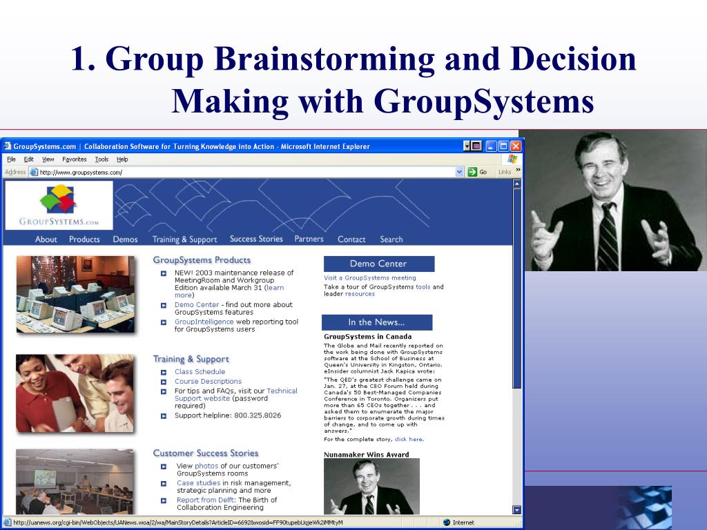Click the GroupSystems.com logo
The image size is (707, 530).
[59, 205]
